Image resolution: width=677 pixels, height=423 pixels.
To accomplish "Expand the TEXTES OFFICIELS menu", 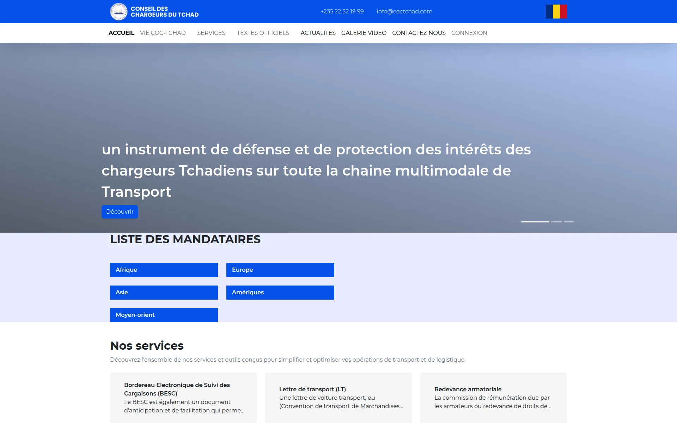I will tap(263, 33).
